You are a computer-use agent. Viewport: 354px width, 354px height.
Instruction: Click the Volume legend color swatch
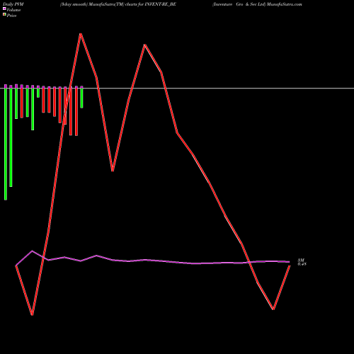tap(4, 8)
